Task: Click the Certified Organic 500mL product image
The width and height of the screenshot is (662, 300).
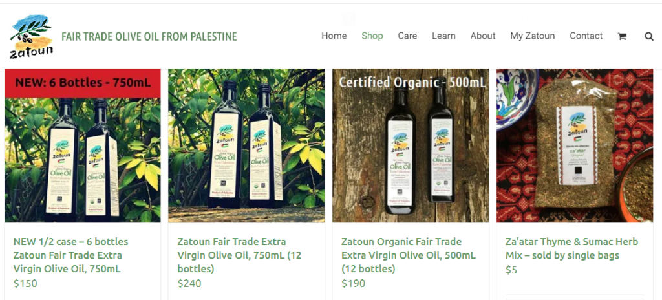Action: pyautogui.click(x=411, y=145)
